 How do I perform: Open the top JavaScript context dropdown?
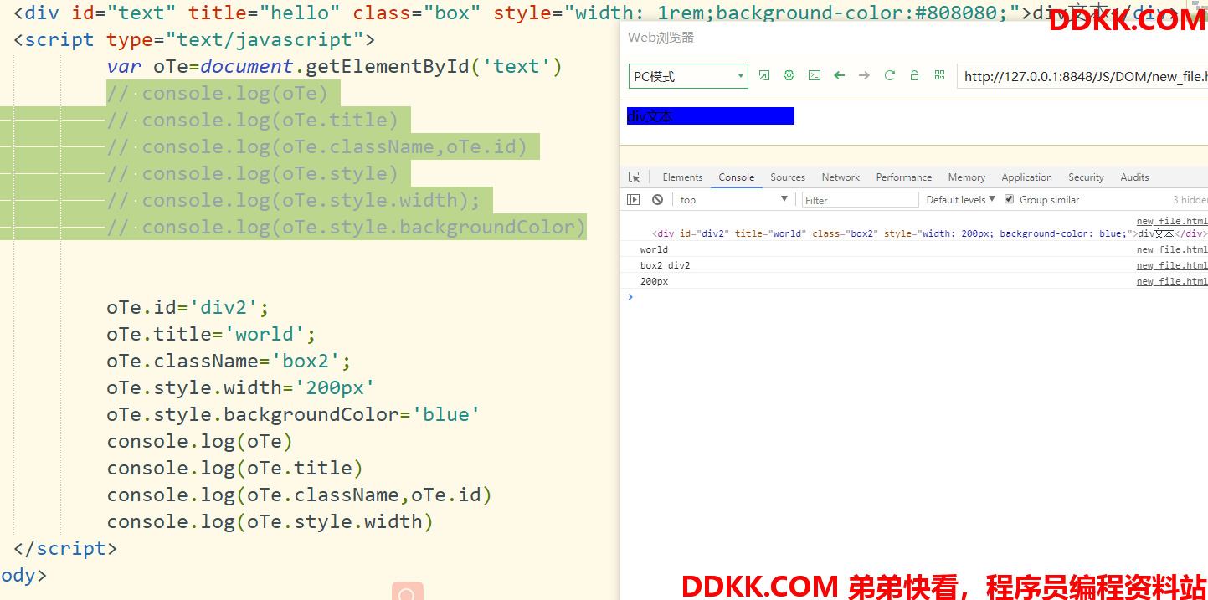coord(733,199)
